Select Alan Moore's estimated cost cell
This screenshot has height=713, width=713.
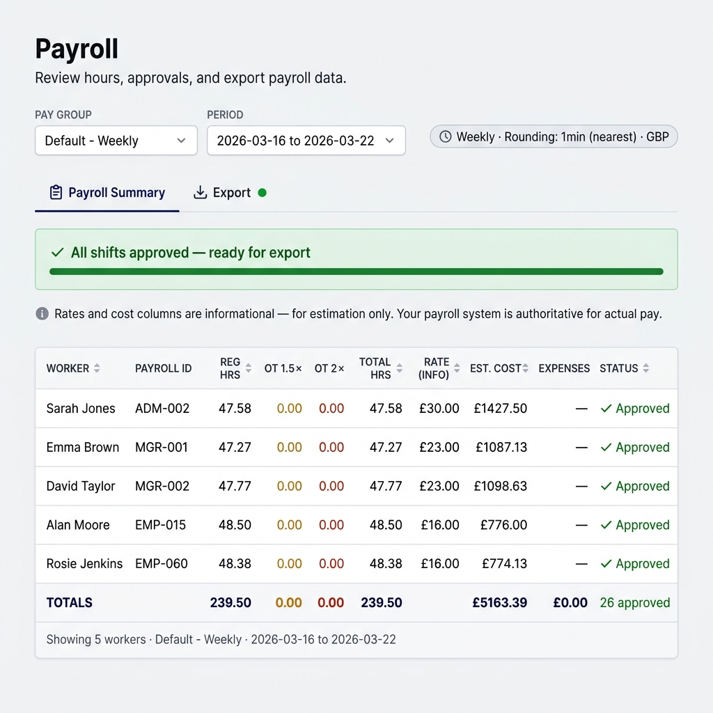click(x=503, y=524)
